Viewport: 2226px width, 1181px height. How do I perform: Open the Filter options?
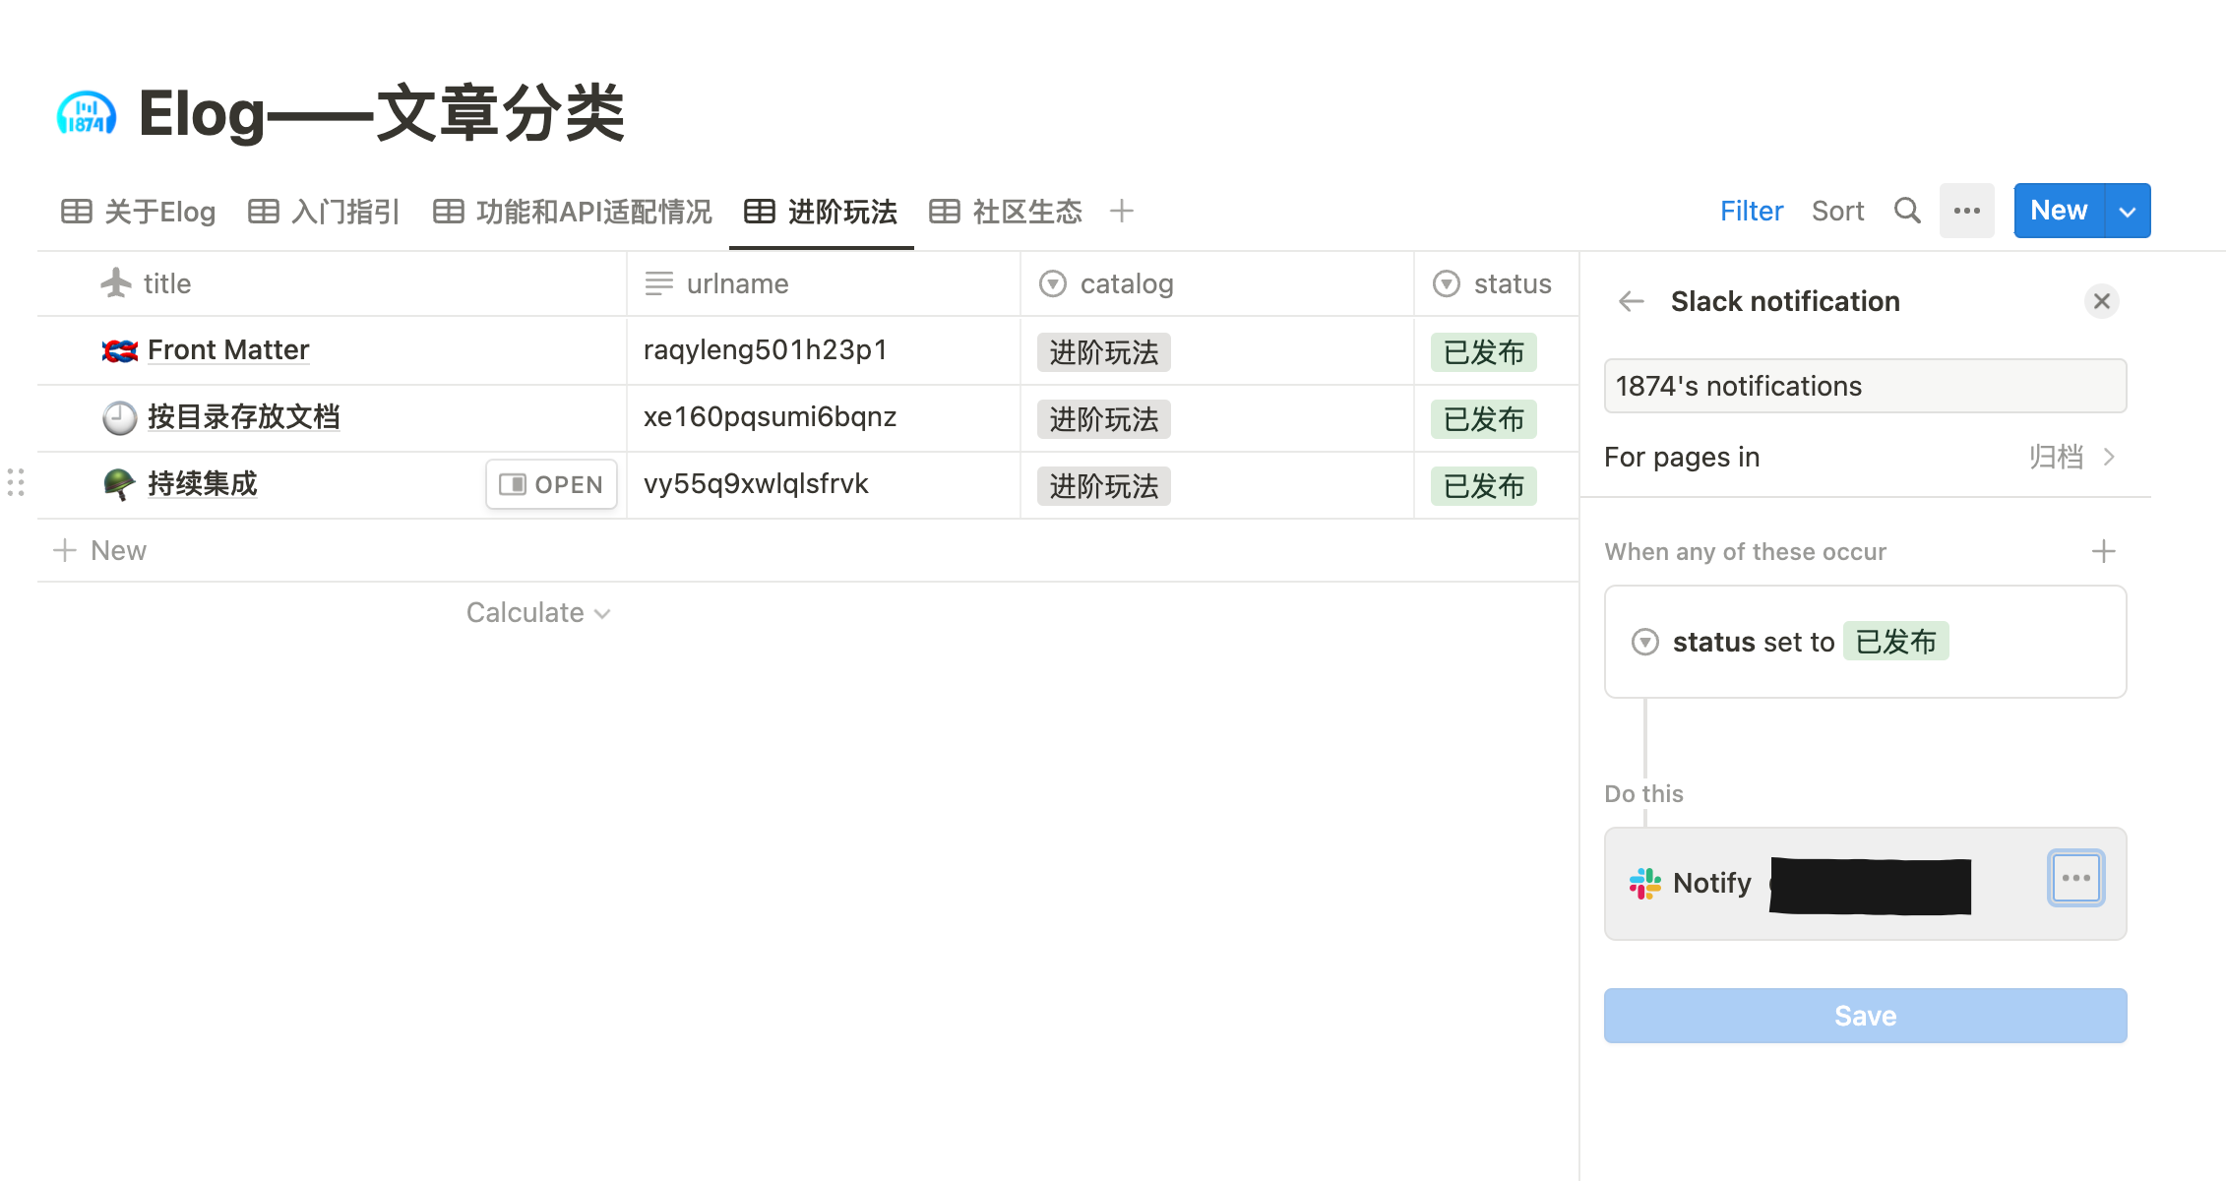(x=1751, y=210)
